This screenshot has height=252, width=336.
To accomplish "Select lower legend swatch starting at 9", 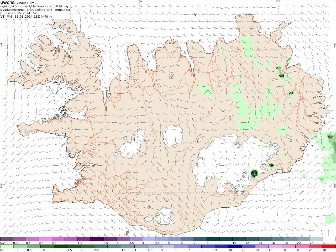I will pyautogui.click(x=222, y=246).
